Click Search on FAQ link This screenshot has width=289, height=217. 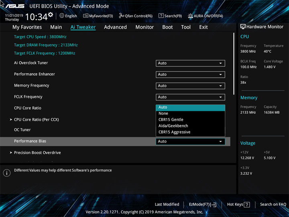(x=273, y=205)
